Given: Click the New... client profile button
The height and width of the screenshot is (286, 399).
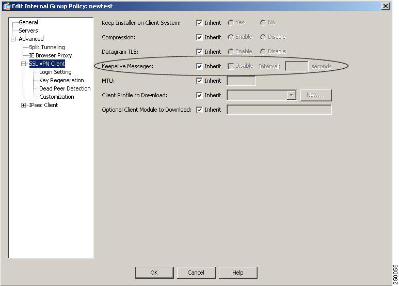Looking at the screenshot, I should click(x=316, y=95).
